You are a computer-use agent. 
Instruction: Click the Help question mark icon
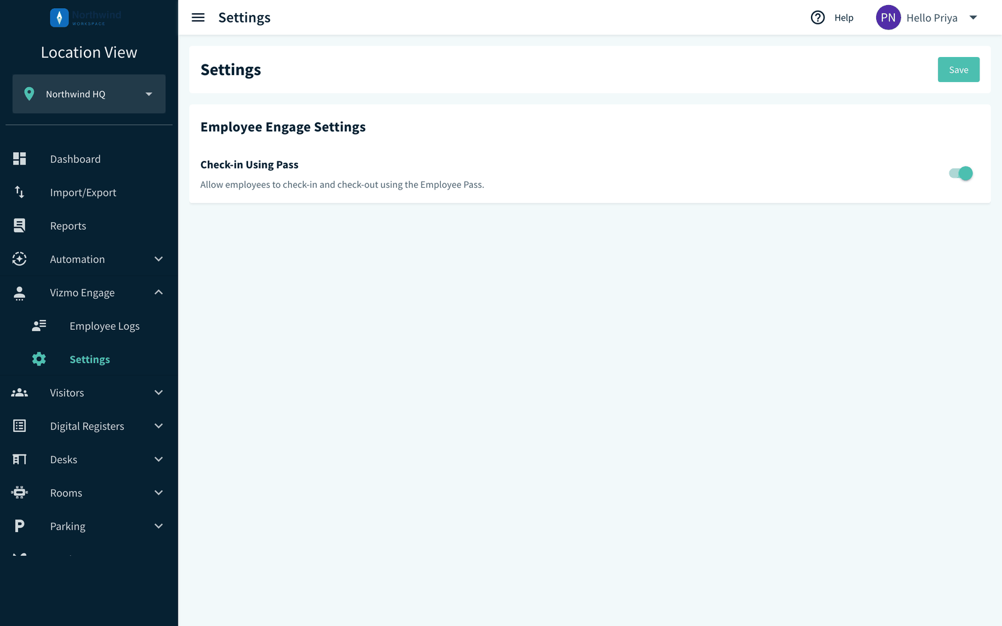(818, 18)
